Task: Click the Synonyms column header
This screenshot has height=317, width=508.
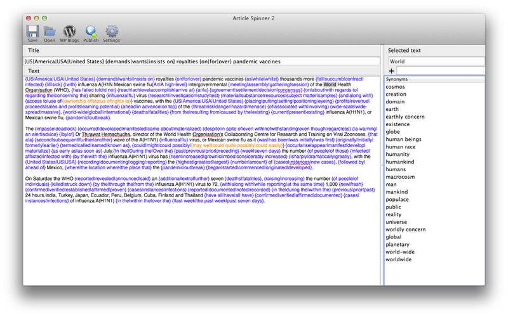Action: [x=434, y=79]
